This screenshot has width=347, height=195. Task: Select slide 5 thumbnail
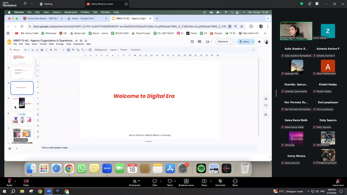pos(22,103)
